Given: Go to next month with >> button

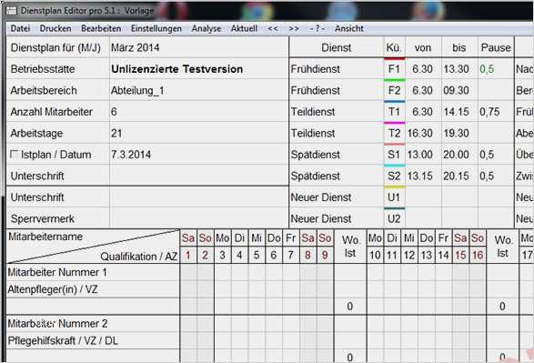Looking at the screenshot, I should [x=294, y=28].
